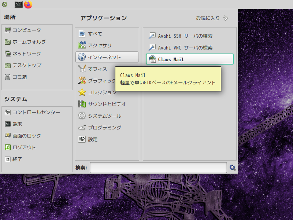Image resolution: width=293 pixels, height=220 pixels.
Task: Switch to お気に入り favorites view
Action: coord(212,18)
